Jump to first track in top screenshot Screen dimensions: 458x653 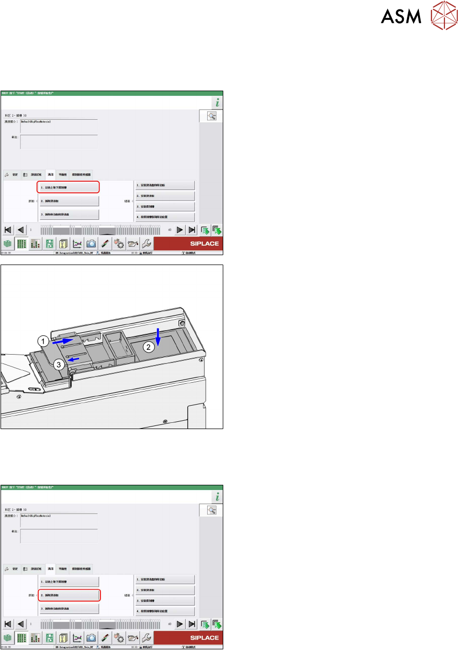tap(8, 230)
